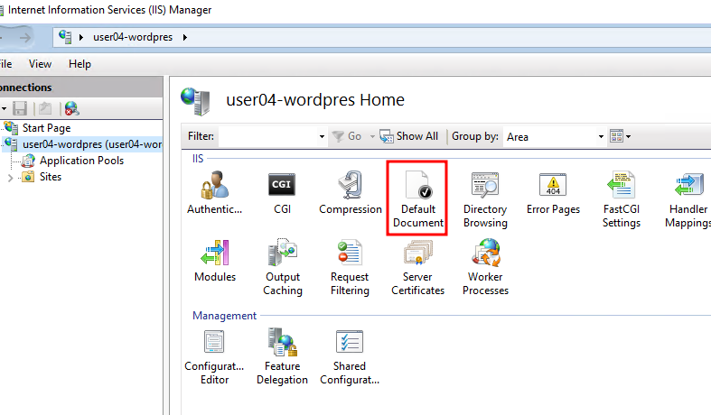Click into the Filter input field
Screen dimensions: 711x415
click(268, 136)
